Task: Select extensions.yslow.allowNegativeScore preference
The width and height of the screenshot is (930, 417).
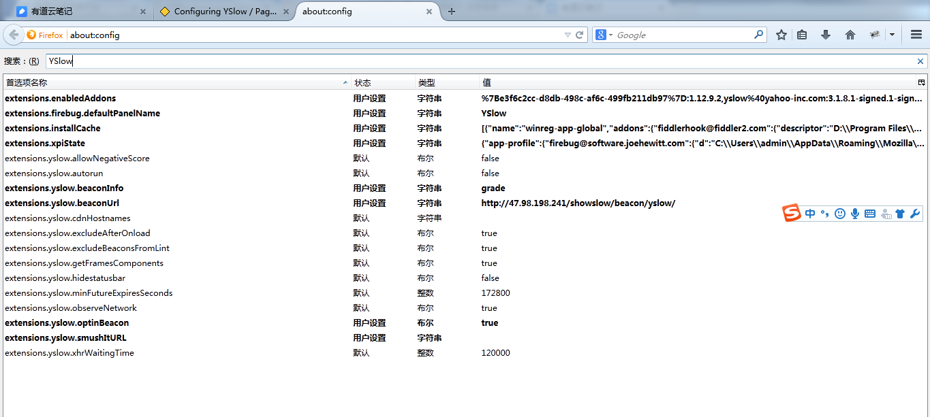Action: click(465, 159)
